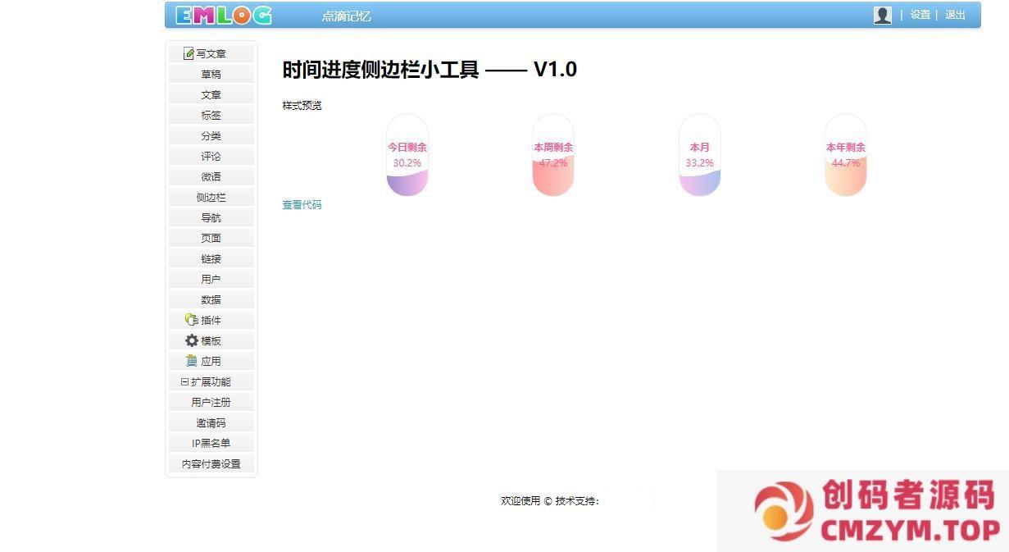The height and width of the screenshot is (552, 1009).
Task: Open the 点滴记忆 site link
Action: (x=346, y=16)
